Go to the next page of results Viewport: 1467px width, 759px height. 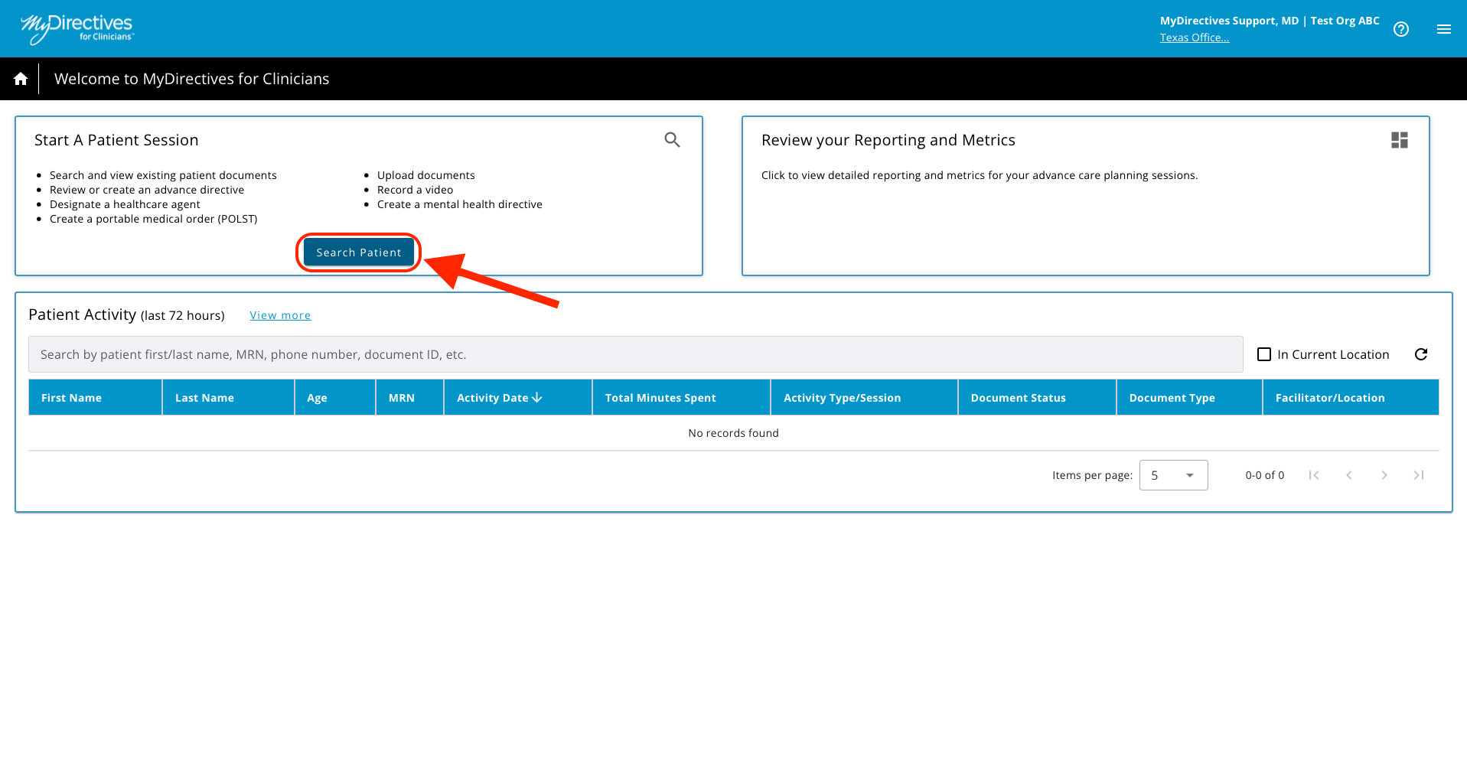1384,475
